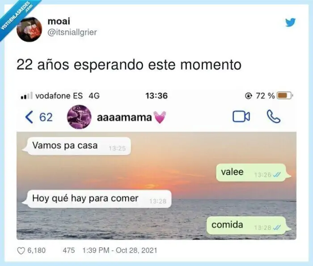Open aaaamama contact avatar
This screenshot has height=266, width=313.
click(x=79, y=117)
